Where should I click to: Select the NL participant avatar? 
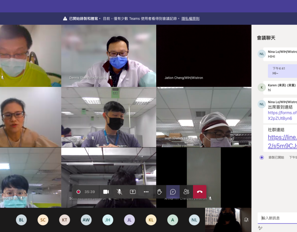coord(194,220)
